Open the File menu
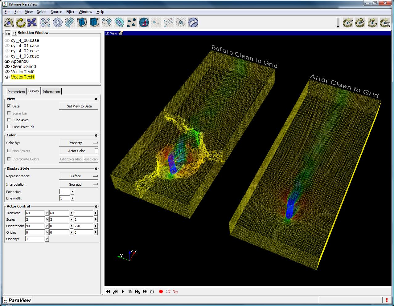This screenshot has height=306, width=394. (7, 12)
